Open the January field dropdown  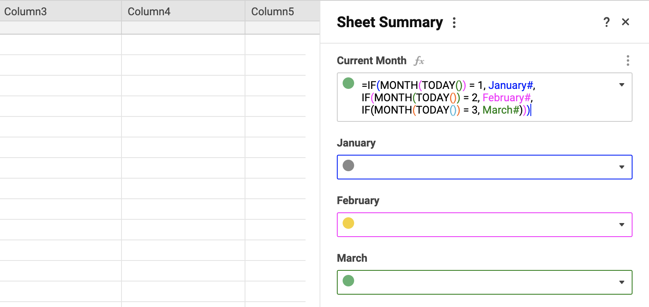622,167
